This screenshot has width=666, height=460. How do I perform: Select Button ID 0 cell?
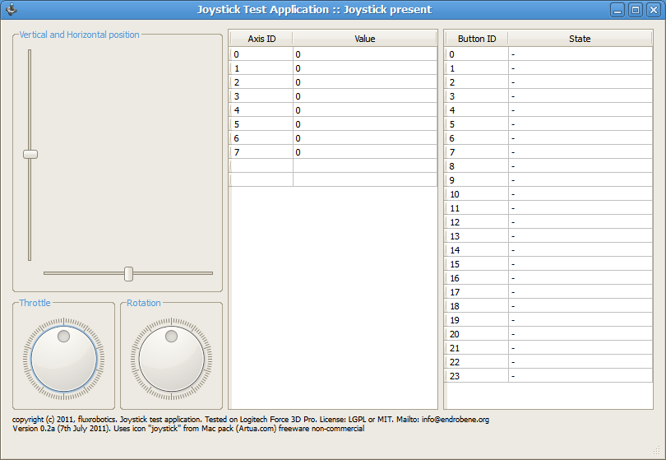pyautogui.click(x=477, y=54)
